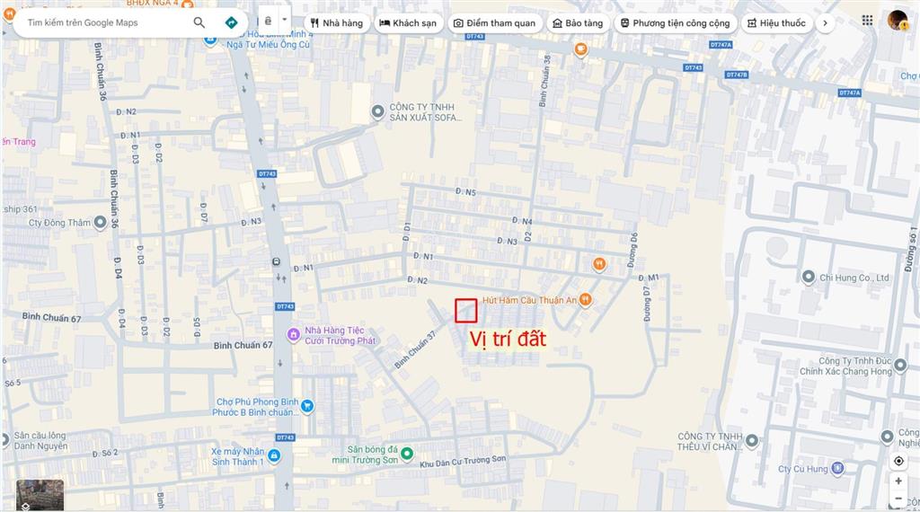Click the Sân bóng đá mini Trường Sơn marker
The image size is (920, 512).
(407, 454)
